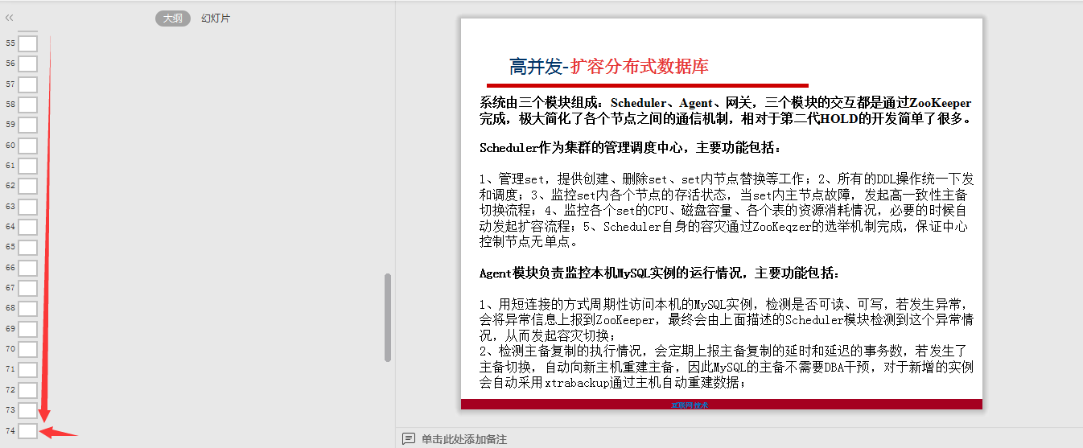
Task: Collapse the outline panel with double-chevron icon
Action: pyautogui.click(x=10, y=18)
